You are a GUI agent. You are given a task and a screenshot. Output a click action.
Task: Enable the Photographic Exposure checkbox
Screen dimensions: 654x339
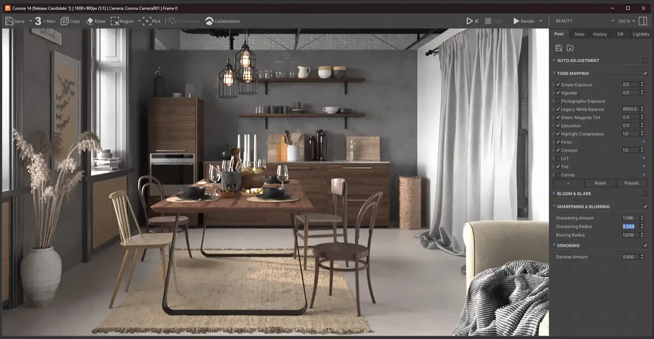[x=558, y=101]
